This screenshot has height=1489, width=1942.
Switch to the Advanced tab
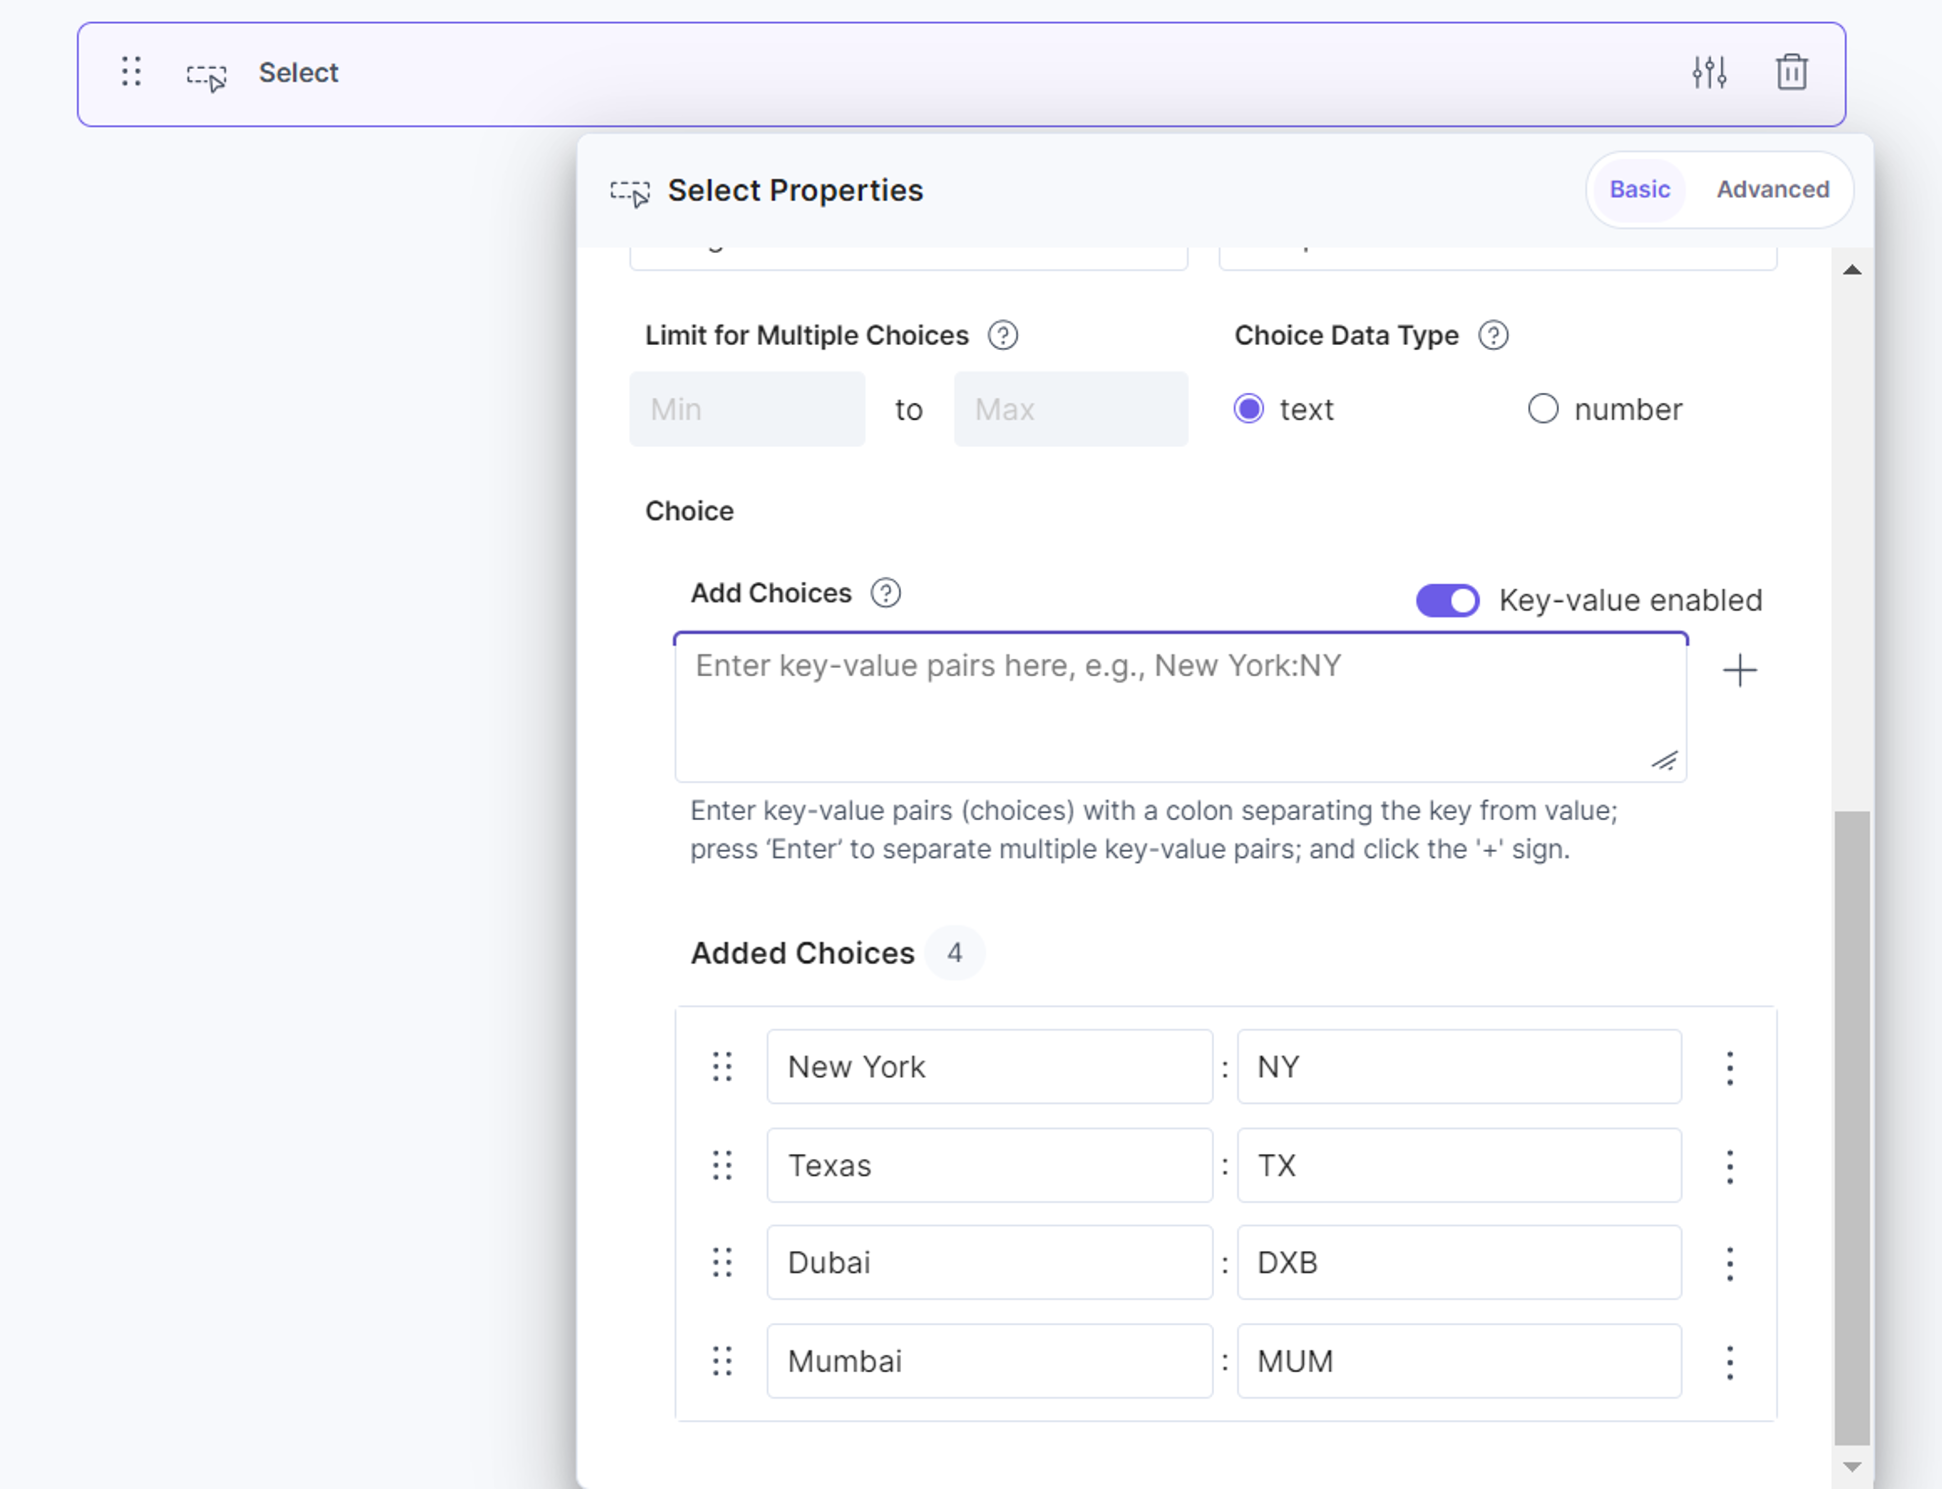(1773, 190)
